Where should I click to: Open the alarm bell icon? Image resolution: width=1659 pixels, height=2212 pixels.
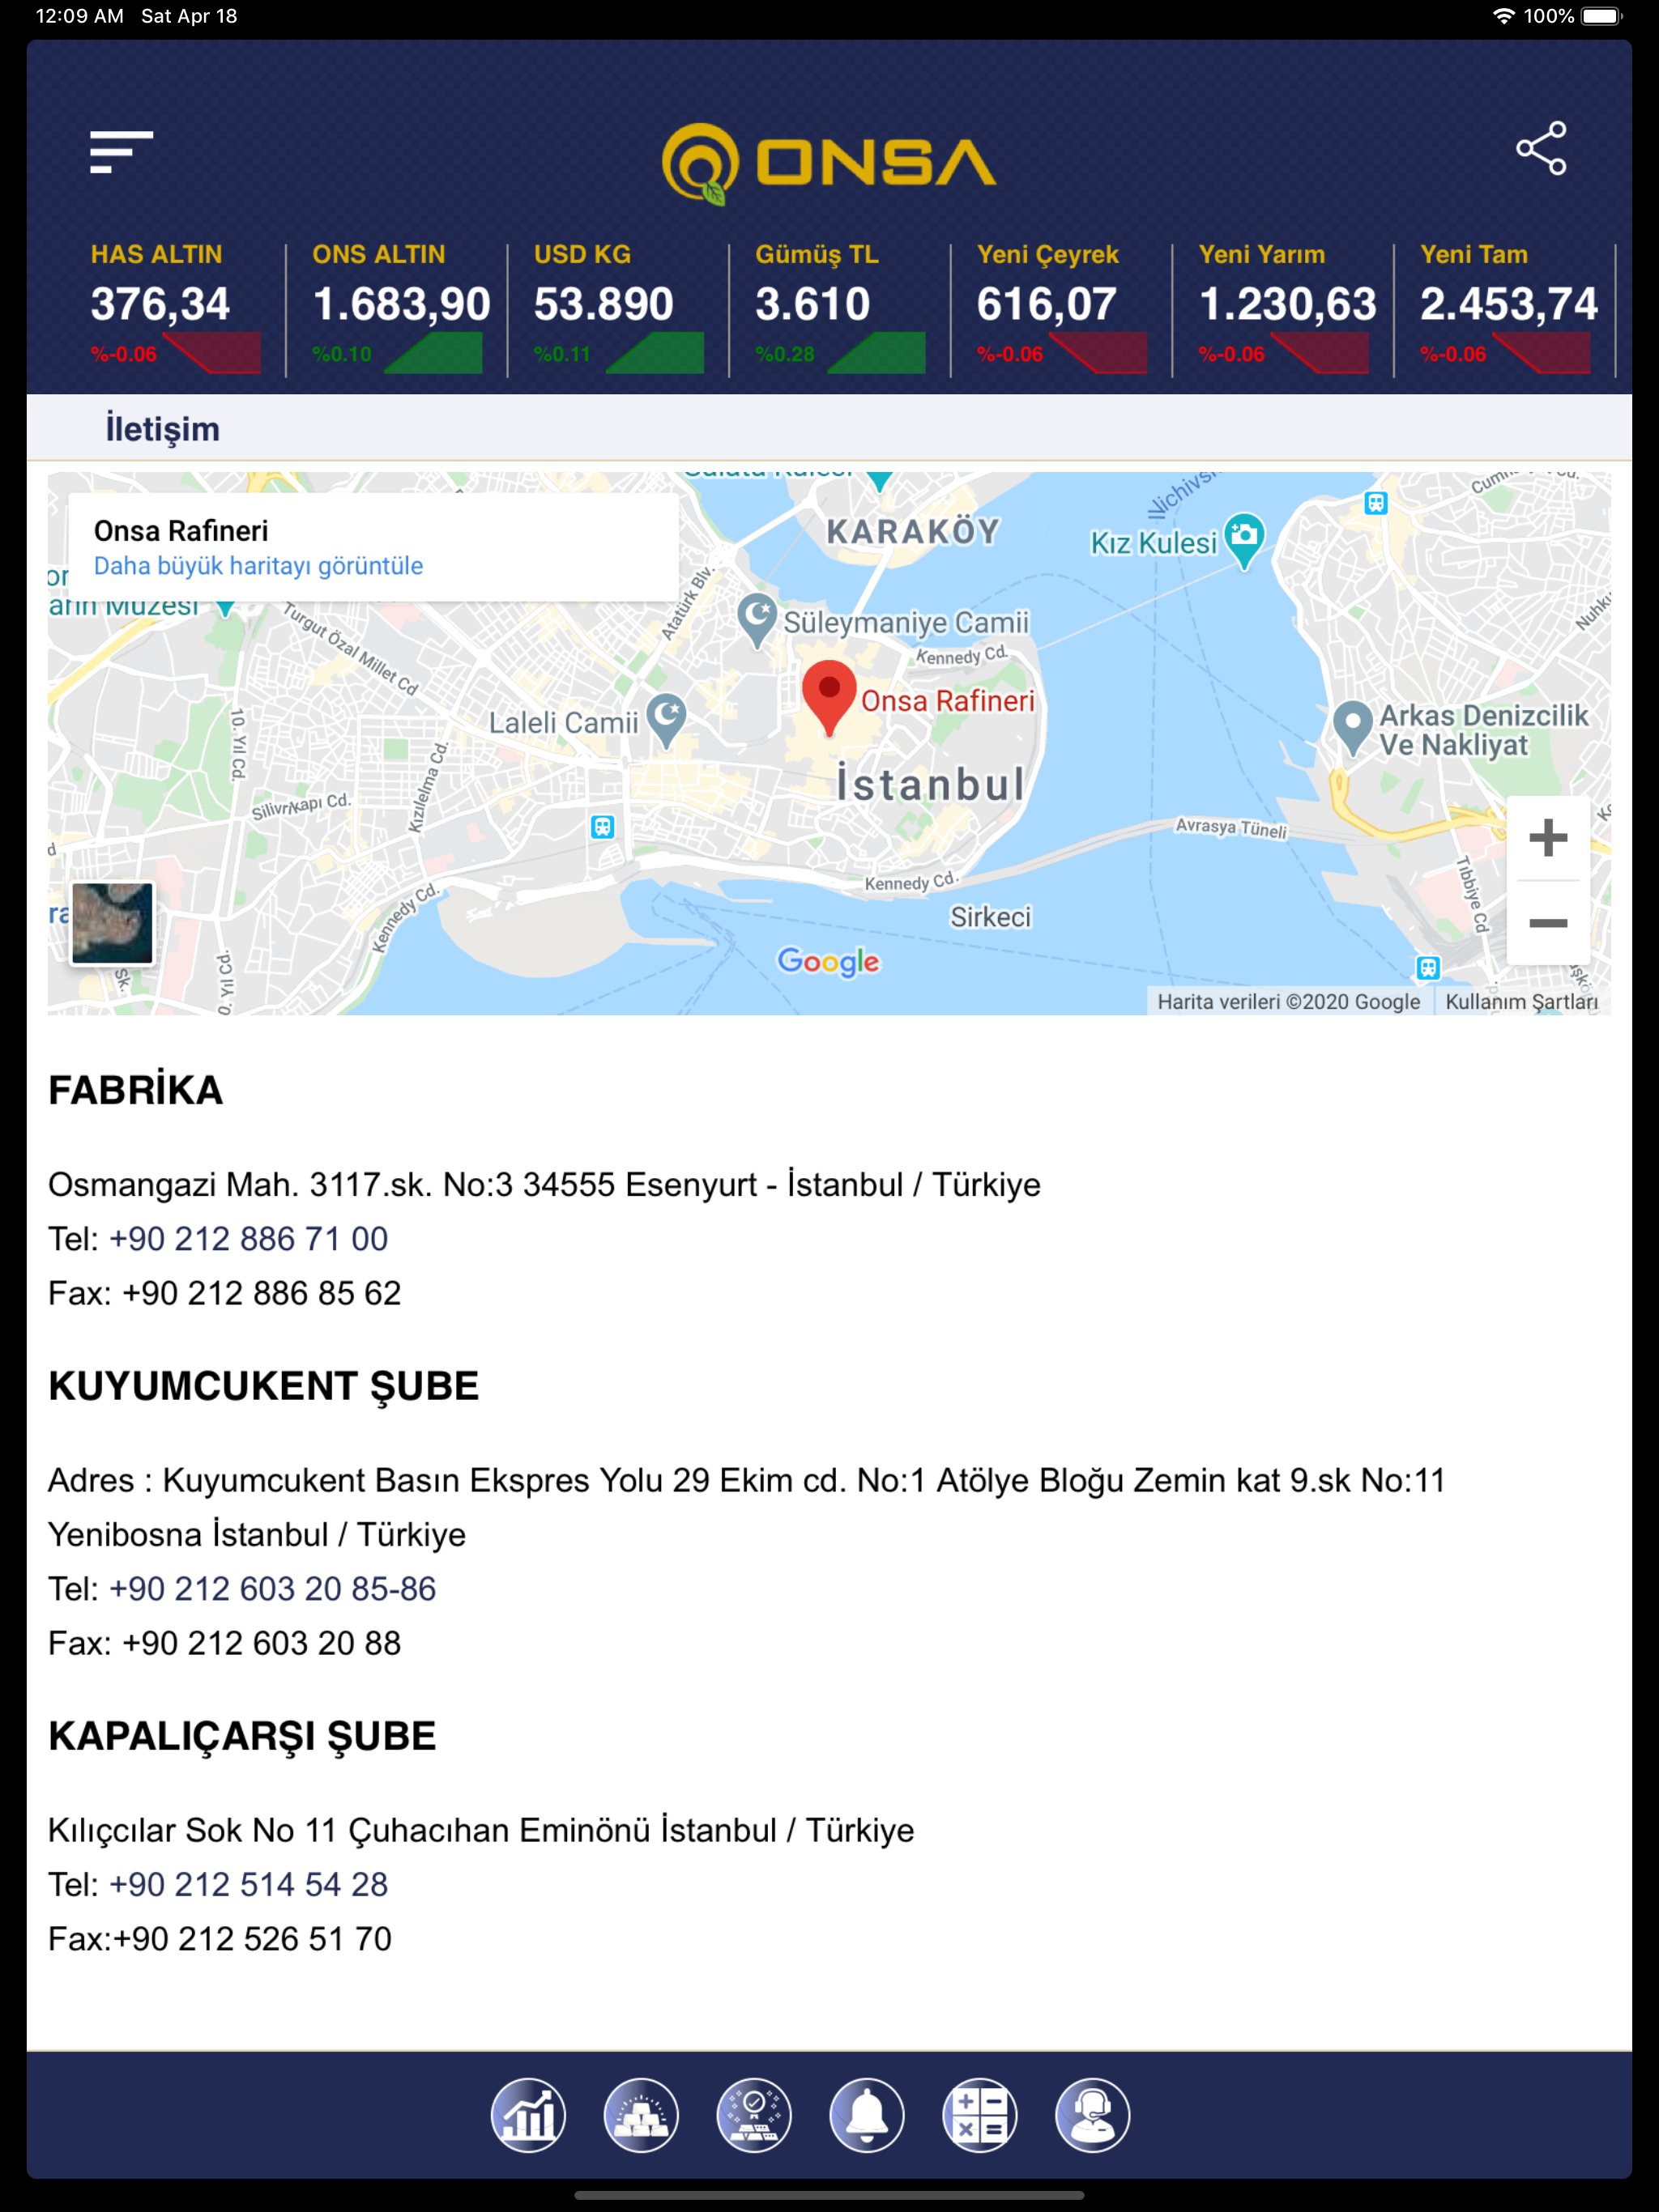click(x=867, y=2115)
